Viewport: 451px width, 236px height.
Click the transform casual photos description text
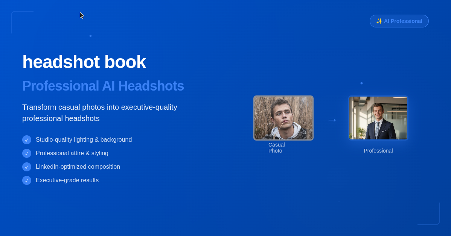pyautogui.click(x=99, y=113)
